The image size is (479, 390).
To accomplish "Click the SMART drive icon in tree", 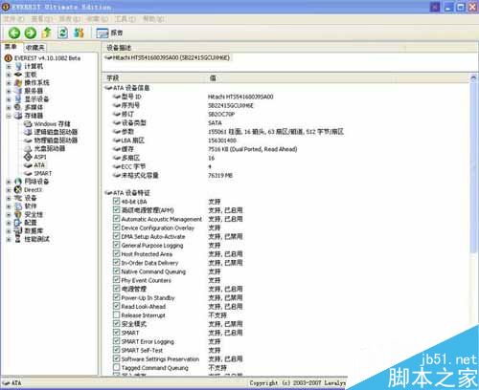I will pyautogui.click(x=28, y=173).
